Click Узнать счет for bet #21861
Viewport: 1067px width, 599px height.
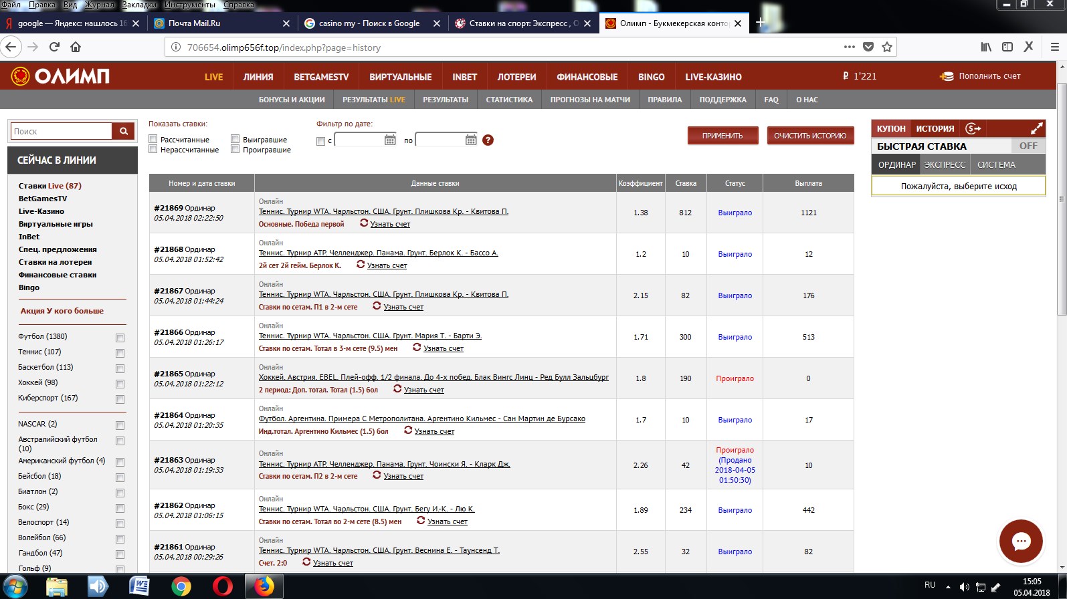pos(333,563)
